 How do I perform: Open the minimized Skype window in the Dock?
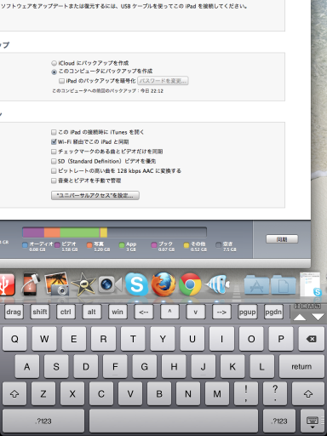(x=311, y=284)
